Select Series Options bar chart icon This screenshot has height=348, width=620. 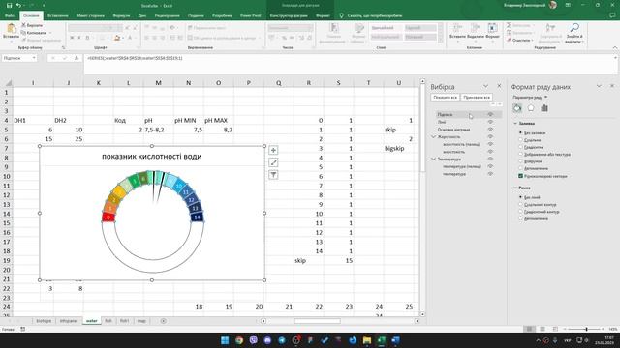[x=544, y=108]
